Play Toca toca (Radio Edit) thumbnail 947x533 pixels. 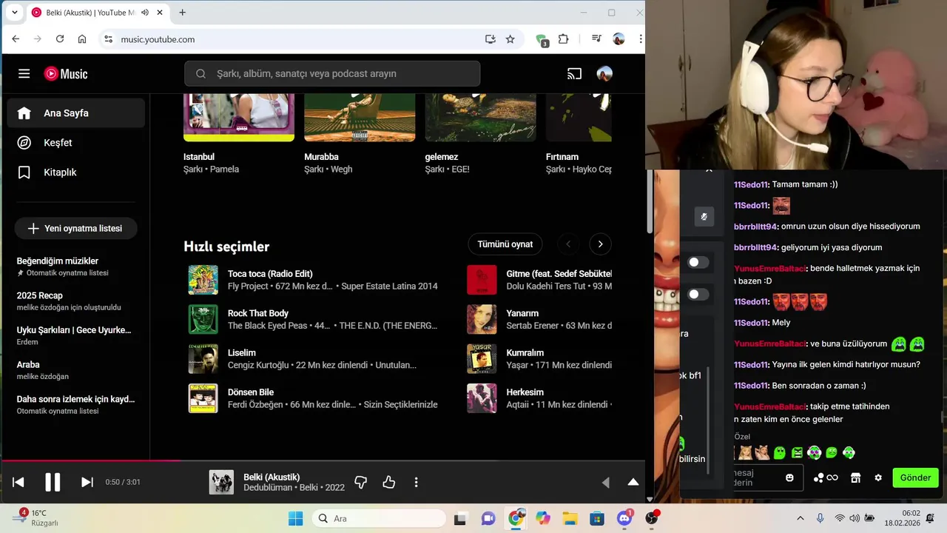[x=203, y=280]
